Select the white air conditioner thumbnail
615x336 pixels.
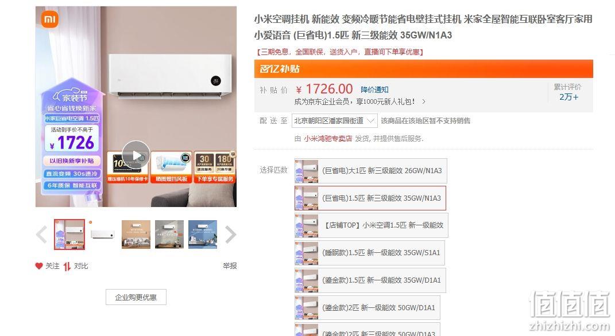pos(103,234)
